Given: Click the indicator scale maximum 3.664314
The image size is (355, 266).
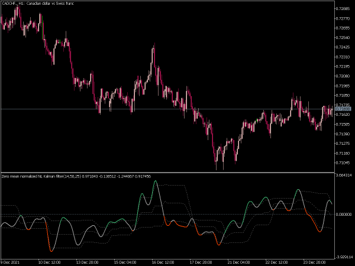Looking at the screenshot, I should (344, 176).
